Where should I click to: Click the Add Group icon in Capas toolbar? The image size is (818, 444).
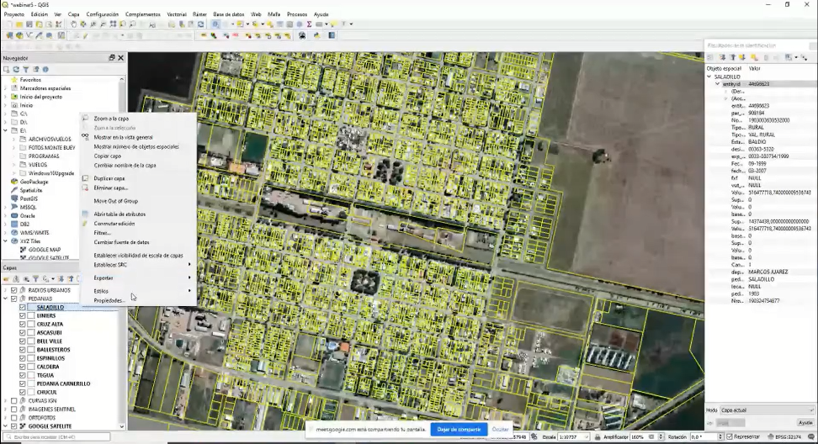(16, 279)
